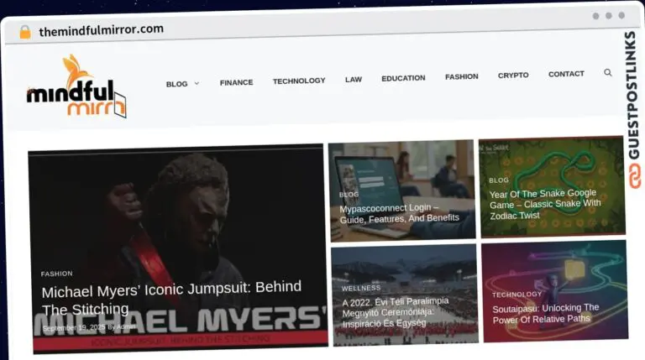645x360 pixels.
Task: Open Michael Myers' Iconic Jumpsuit article headline
Action: [x=171, y=298]
